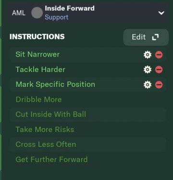Remove the Mark Specific Position instruction

pyautogui.click(x=159, y=84)
